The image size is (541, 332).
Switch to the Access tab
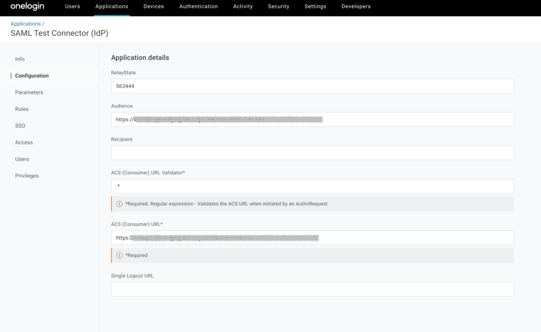[24, 143]
